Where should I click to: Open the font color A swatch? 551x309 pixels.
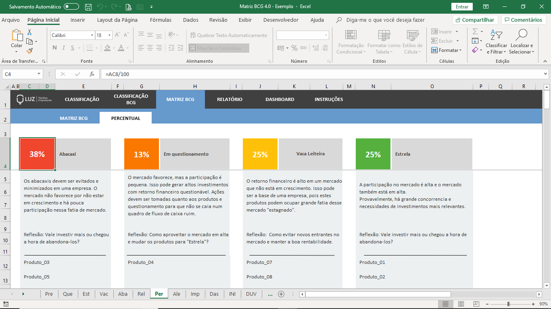tap(121, 48)
